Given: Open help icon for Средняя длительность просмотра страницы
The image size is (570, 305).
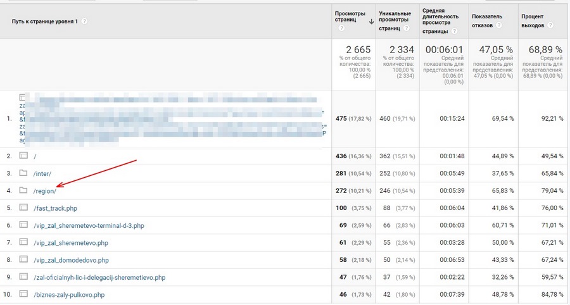Looking at the screenshot, I should coord(454,31).
